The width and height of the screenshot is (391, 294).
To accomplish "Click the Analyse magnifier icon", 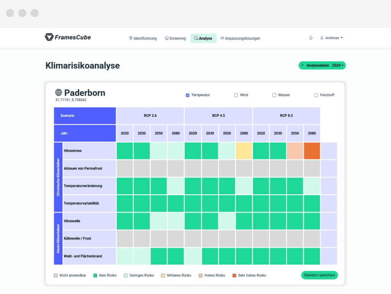I will [x=196, y=39].
